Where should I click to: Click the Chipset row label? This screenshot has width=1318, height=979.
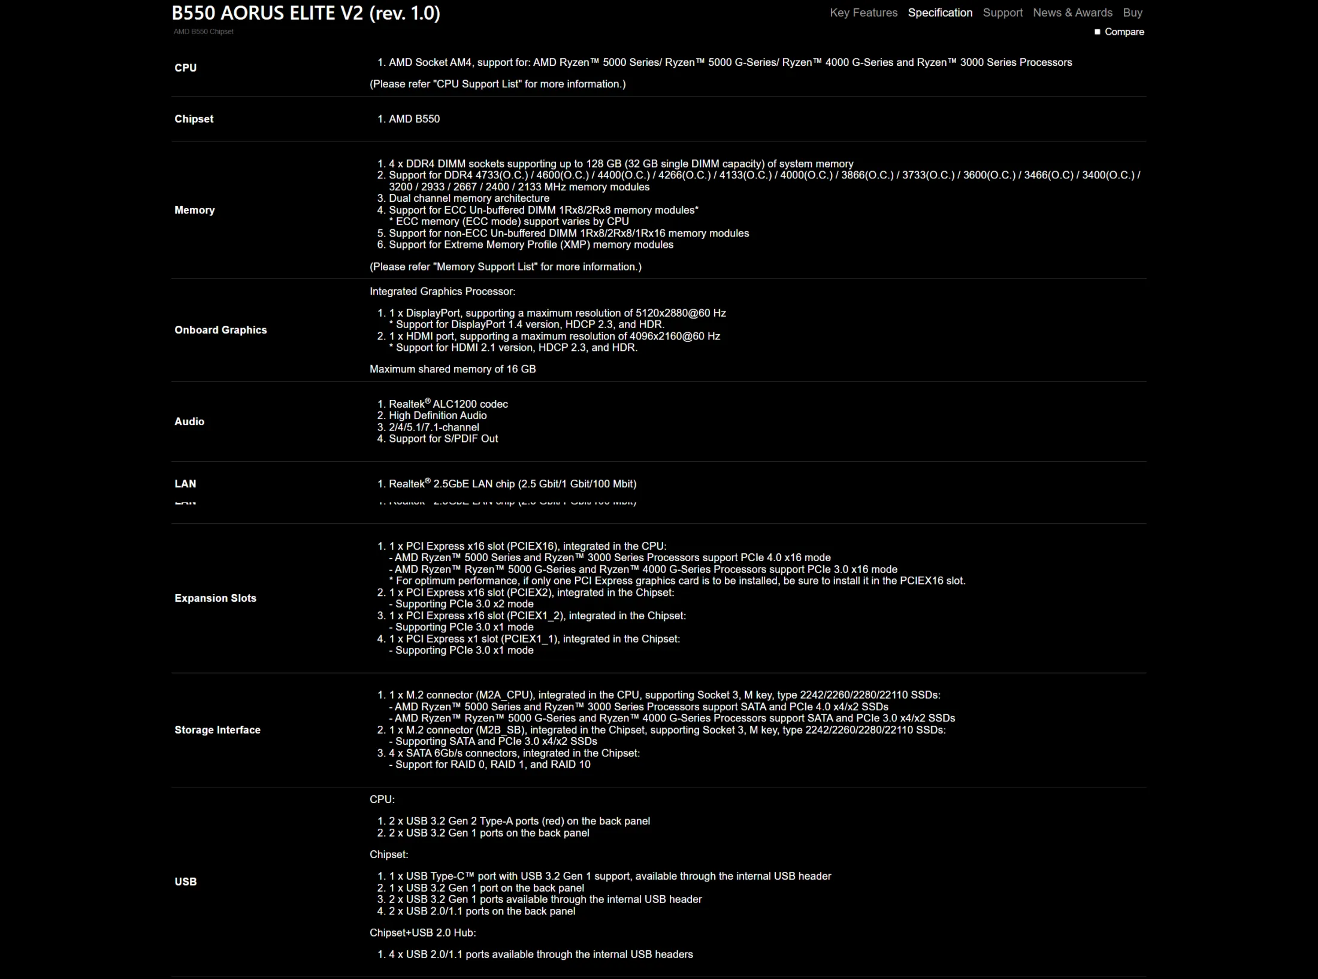pos(194,119)
